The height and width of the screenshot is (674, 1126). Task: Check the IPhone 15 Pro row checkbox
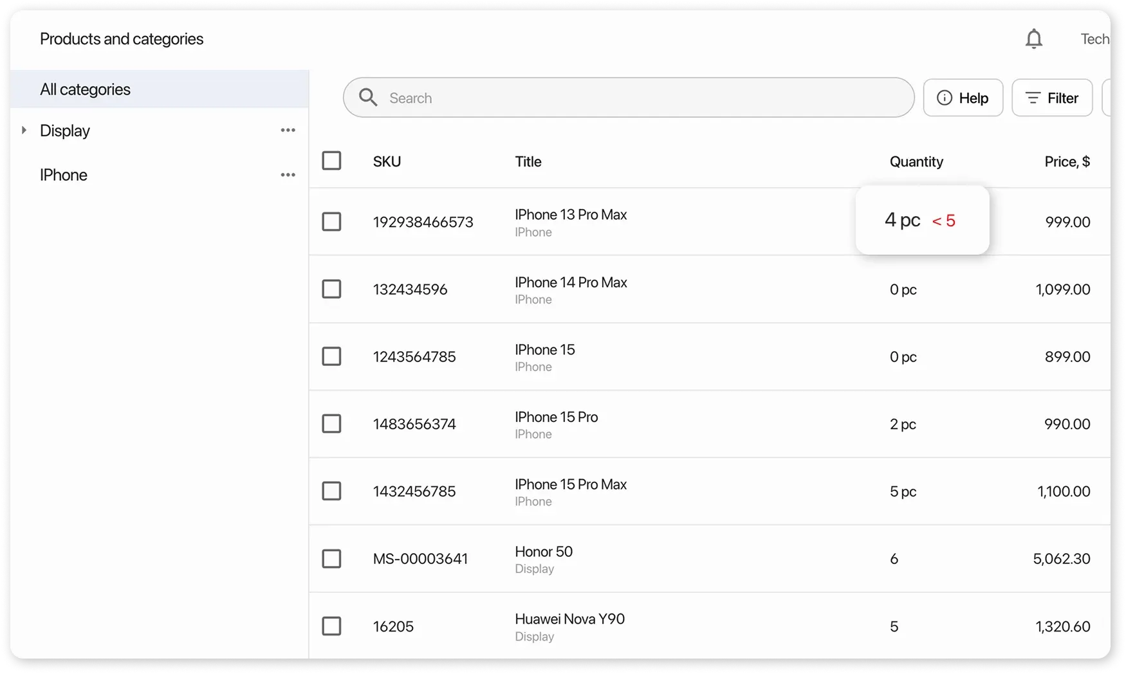click(x=331, y=423)
